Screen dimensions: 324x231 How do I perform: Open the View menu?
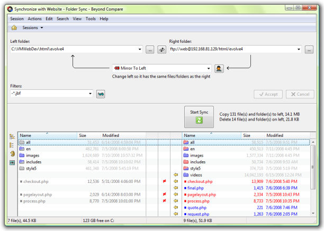pyautogui.click(x=77, y=19)
